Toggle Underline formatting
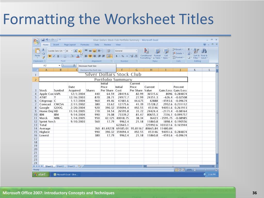Image resolution: width=264 pixels, height=198 pixels. pos(58,56)
